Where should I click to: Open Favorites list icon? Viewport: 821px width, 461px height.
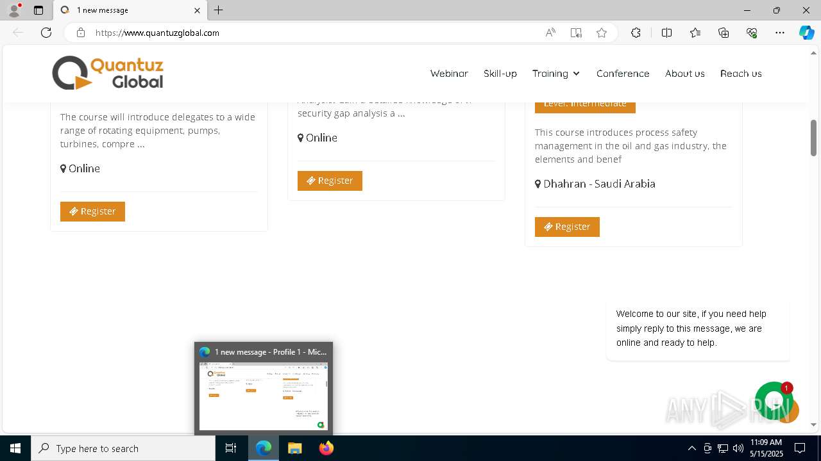(695, 33)
